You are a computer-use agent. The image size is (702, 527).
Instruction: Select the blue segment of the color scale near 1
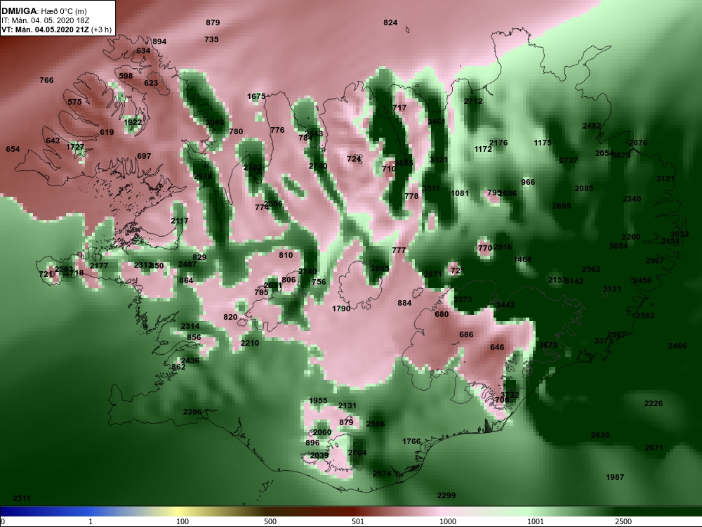[x=92, y=512]
